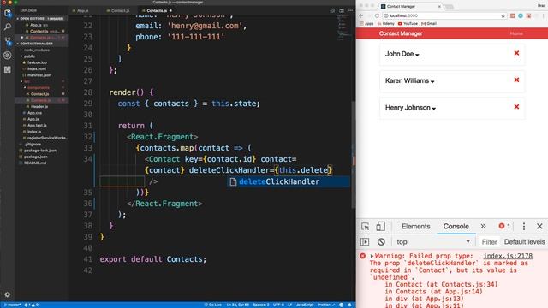Open the Source Control view
The image size is (548, 308).
(8, 41)
